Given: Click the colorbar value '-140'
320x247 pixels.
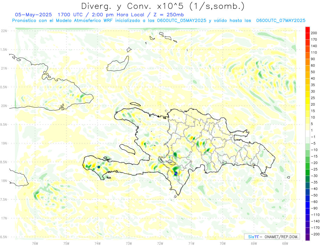Looking at the screenshot, I should [315, 221].
